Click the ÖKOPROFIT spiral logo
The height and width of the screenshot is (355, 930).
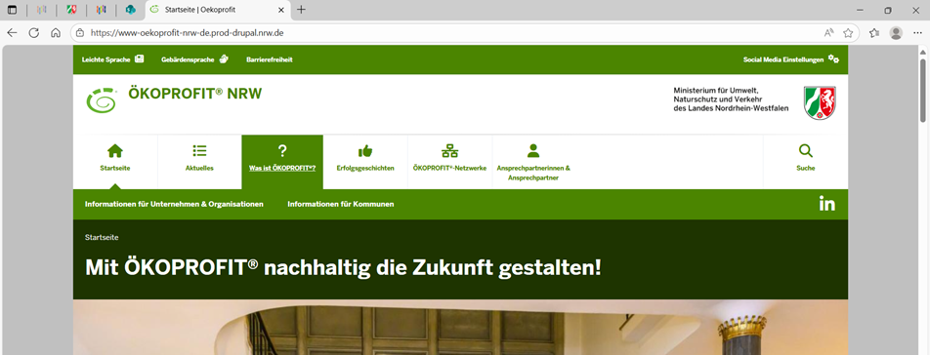click(x=102, y=99)
